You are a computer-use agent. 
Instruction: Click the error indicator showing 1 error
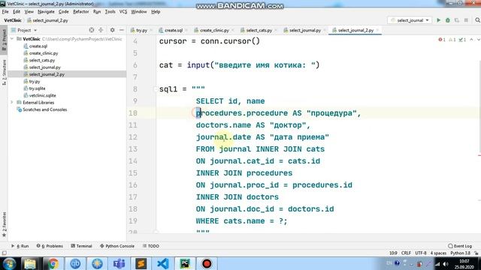(x=442, y=40)
